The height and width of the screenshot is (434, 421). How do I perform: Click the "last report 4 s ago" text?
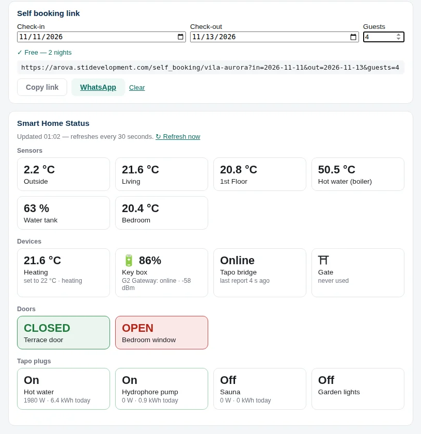(244, 281)
